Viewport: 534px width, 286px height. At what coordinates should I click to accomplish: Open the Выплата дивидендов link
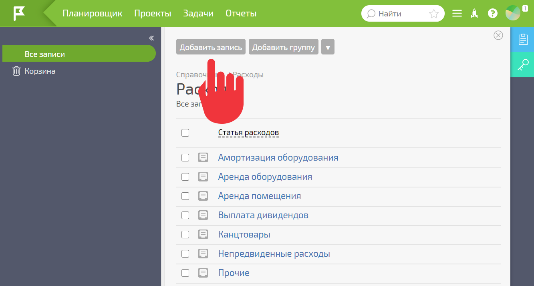tap(263, 215)
